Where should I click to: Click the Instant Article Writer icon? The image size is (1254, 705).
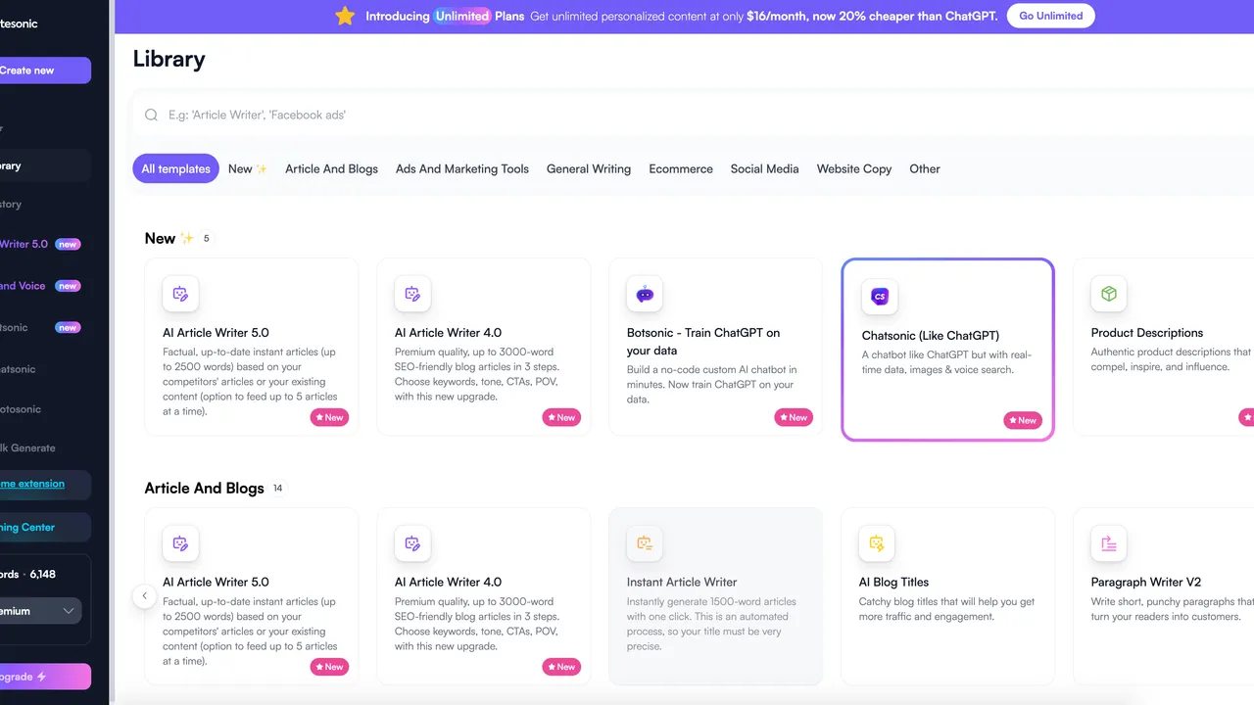645,543
